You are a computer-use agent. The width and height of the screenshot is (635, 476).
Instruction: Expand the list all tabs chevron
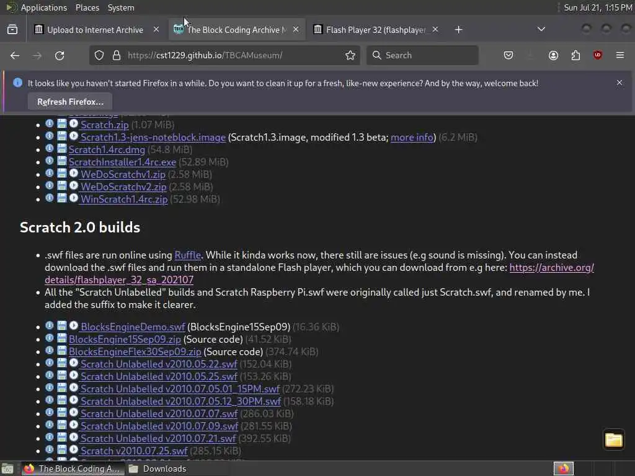tap(541, 29)
